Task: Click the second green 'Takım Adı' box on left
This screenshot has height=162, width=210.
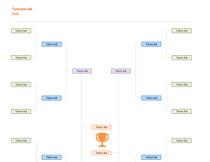Action: [x=21, y=58]
